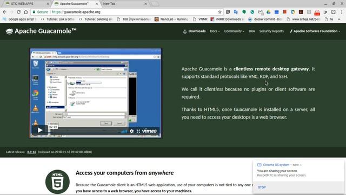Image resolution: width=346 pixels, height=195 pixels.
Task: Open the JIRA link
Action: (x=252, y=31)
